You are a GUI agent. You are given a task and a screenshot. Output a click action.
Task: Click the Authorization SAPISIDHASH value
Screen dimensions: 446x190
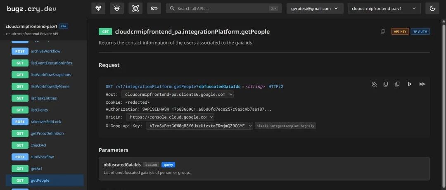(207, 109)
